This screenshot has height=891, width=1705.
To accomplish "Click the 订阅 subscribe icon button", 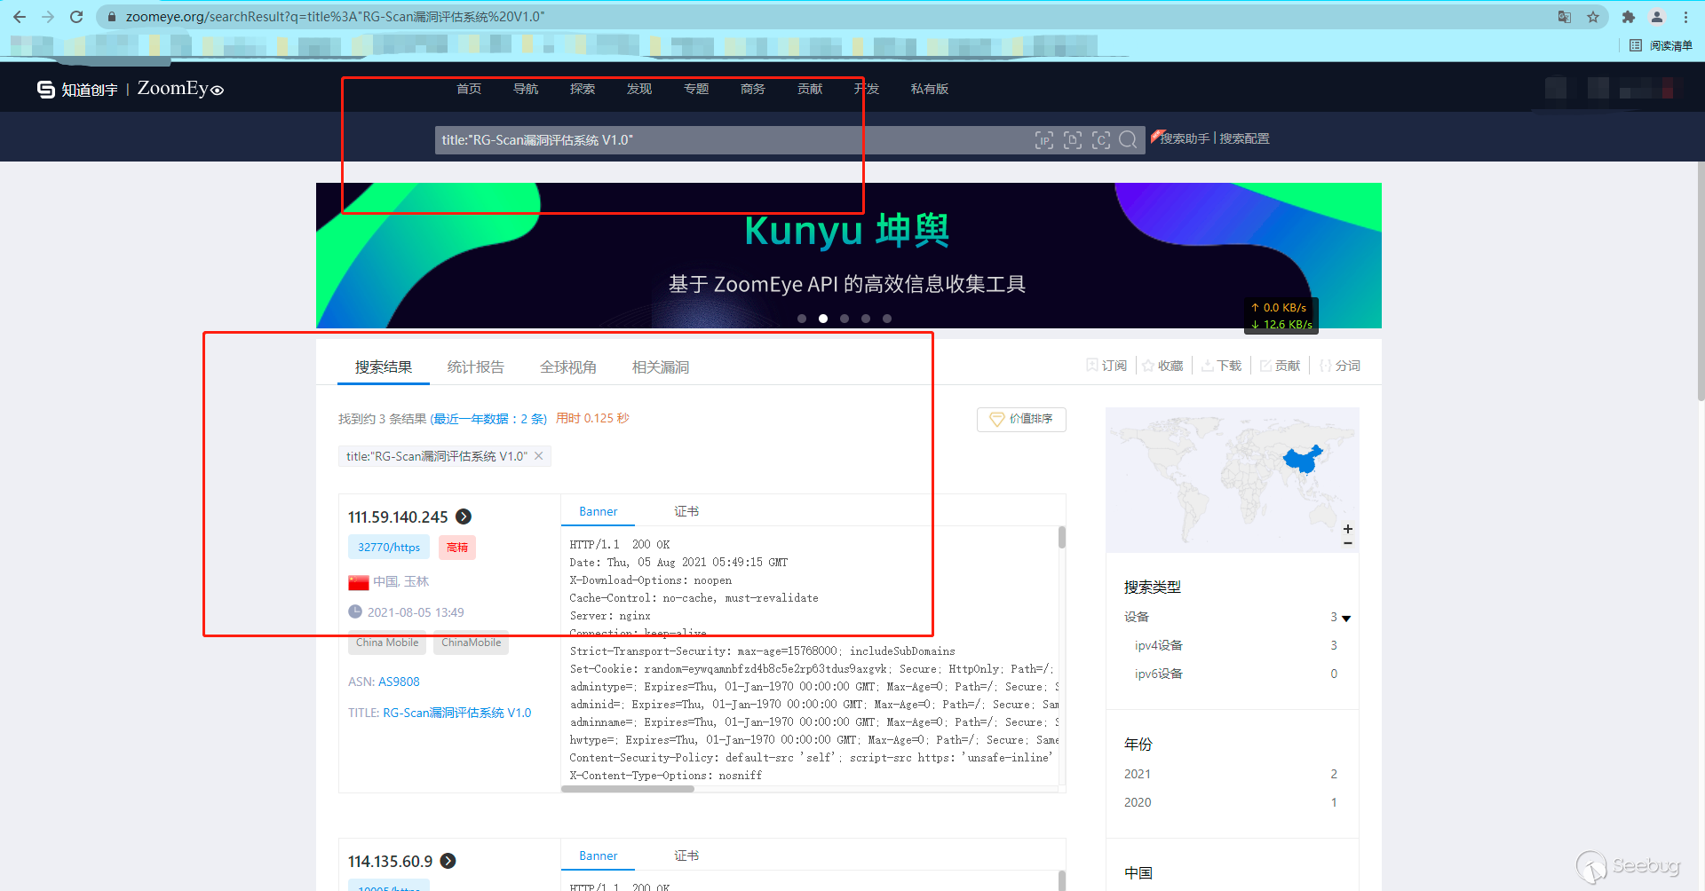I will (1106, 366).
